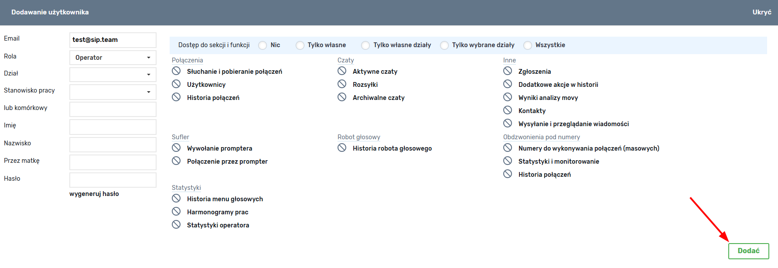
Task: Toggle the access icon for Wywołanie promptera
Action: pos(176,148)
